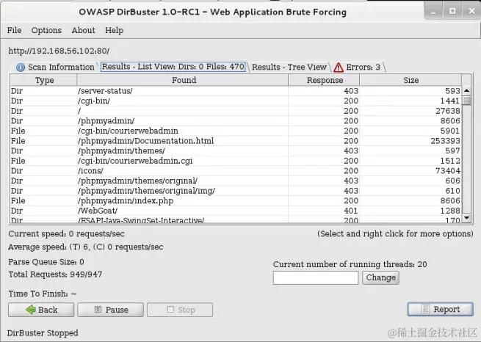This screenshot has width=481, height=342.
Task: Switch to Scan Information tab
Action: click(x=55, y=67)
